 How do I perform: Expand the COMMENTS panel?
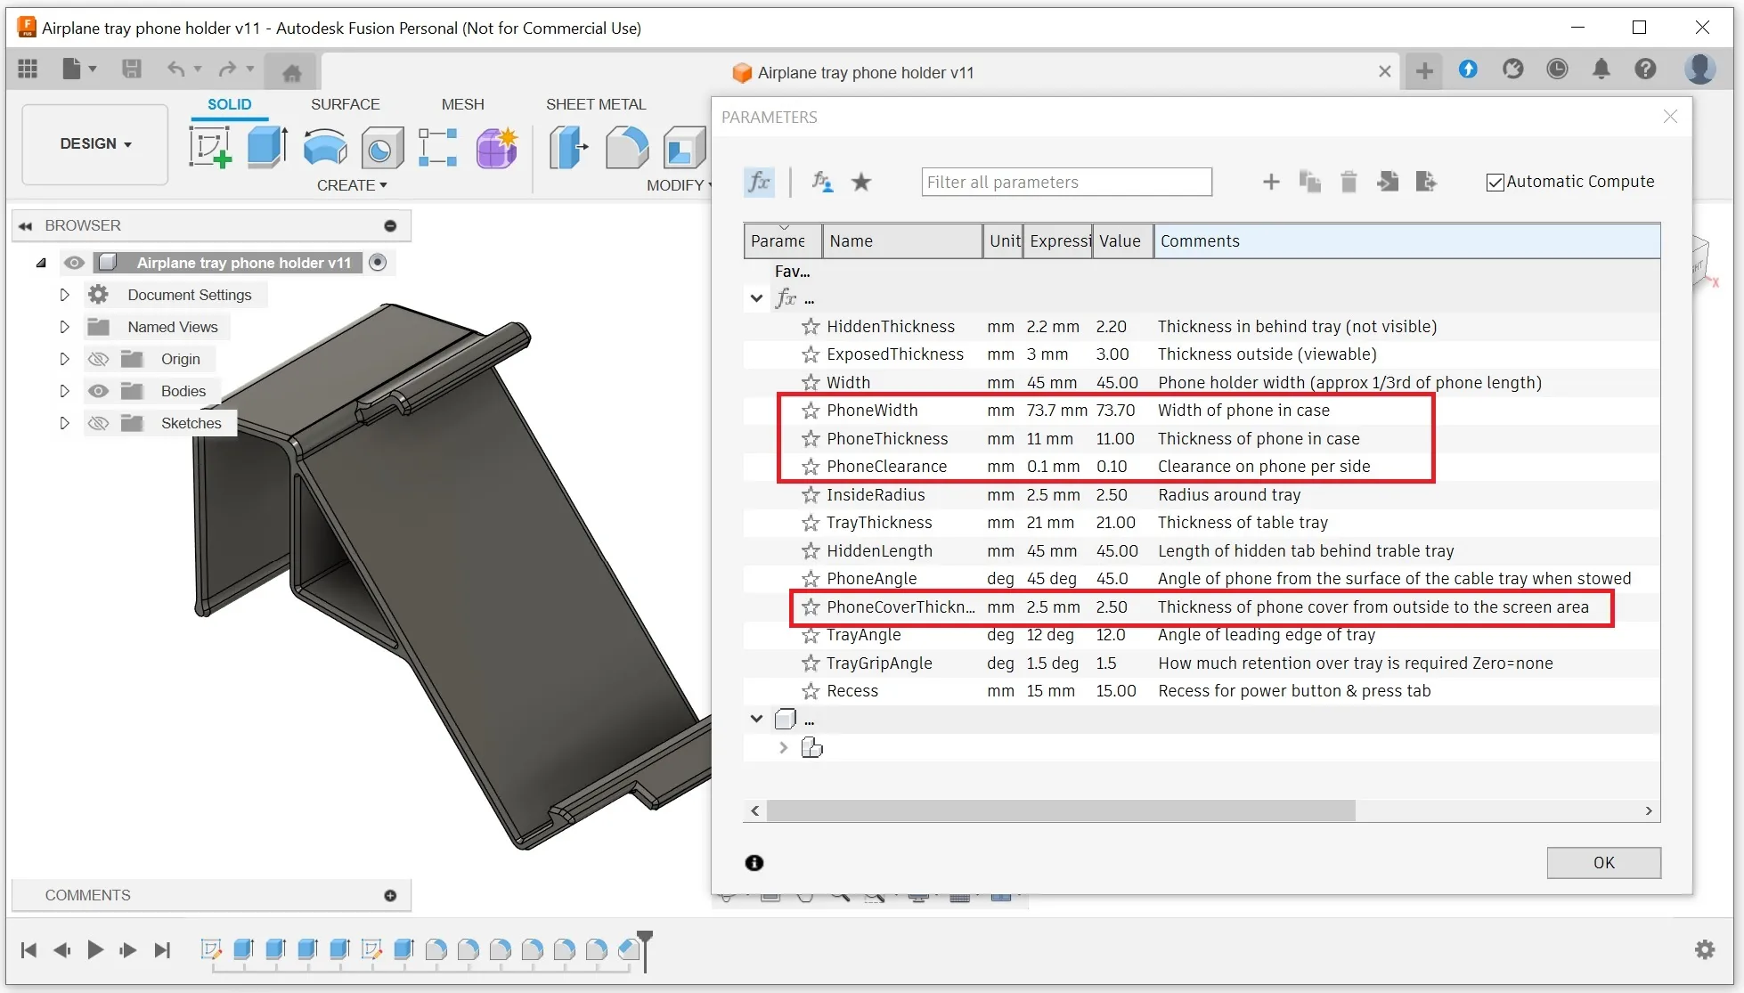pos(390,895)
